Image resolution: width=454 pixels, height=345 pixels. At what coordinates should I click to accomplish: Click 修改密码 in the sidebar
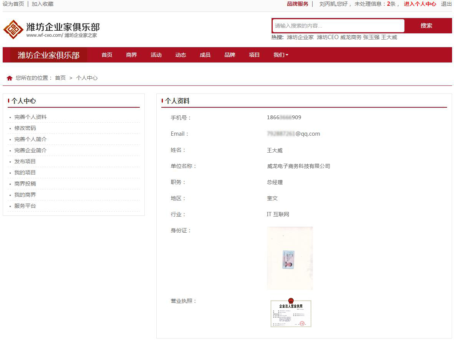click(25, 128)
